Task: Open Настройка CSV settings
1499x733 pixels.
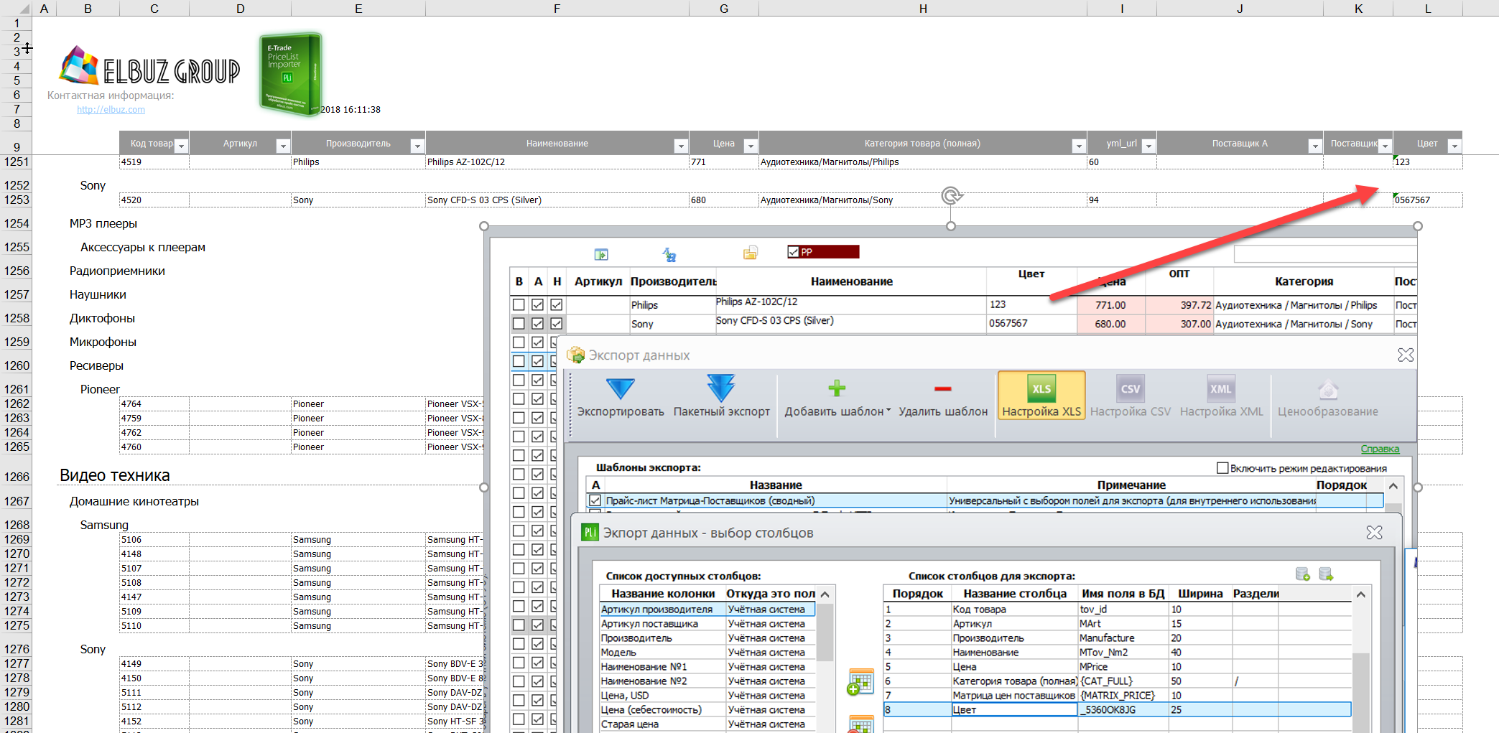Action: (1130, 396)
